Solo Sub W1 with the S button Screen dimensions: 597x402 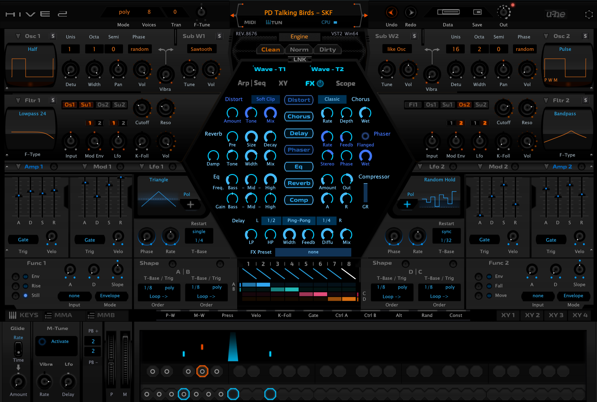[x=219, y=36]
